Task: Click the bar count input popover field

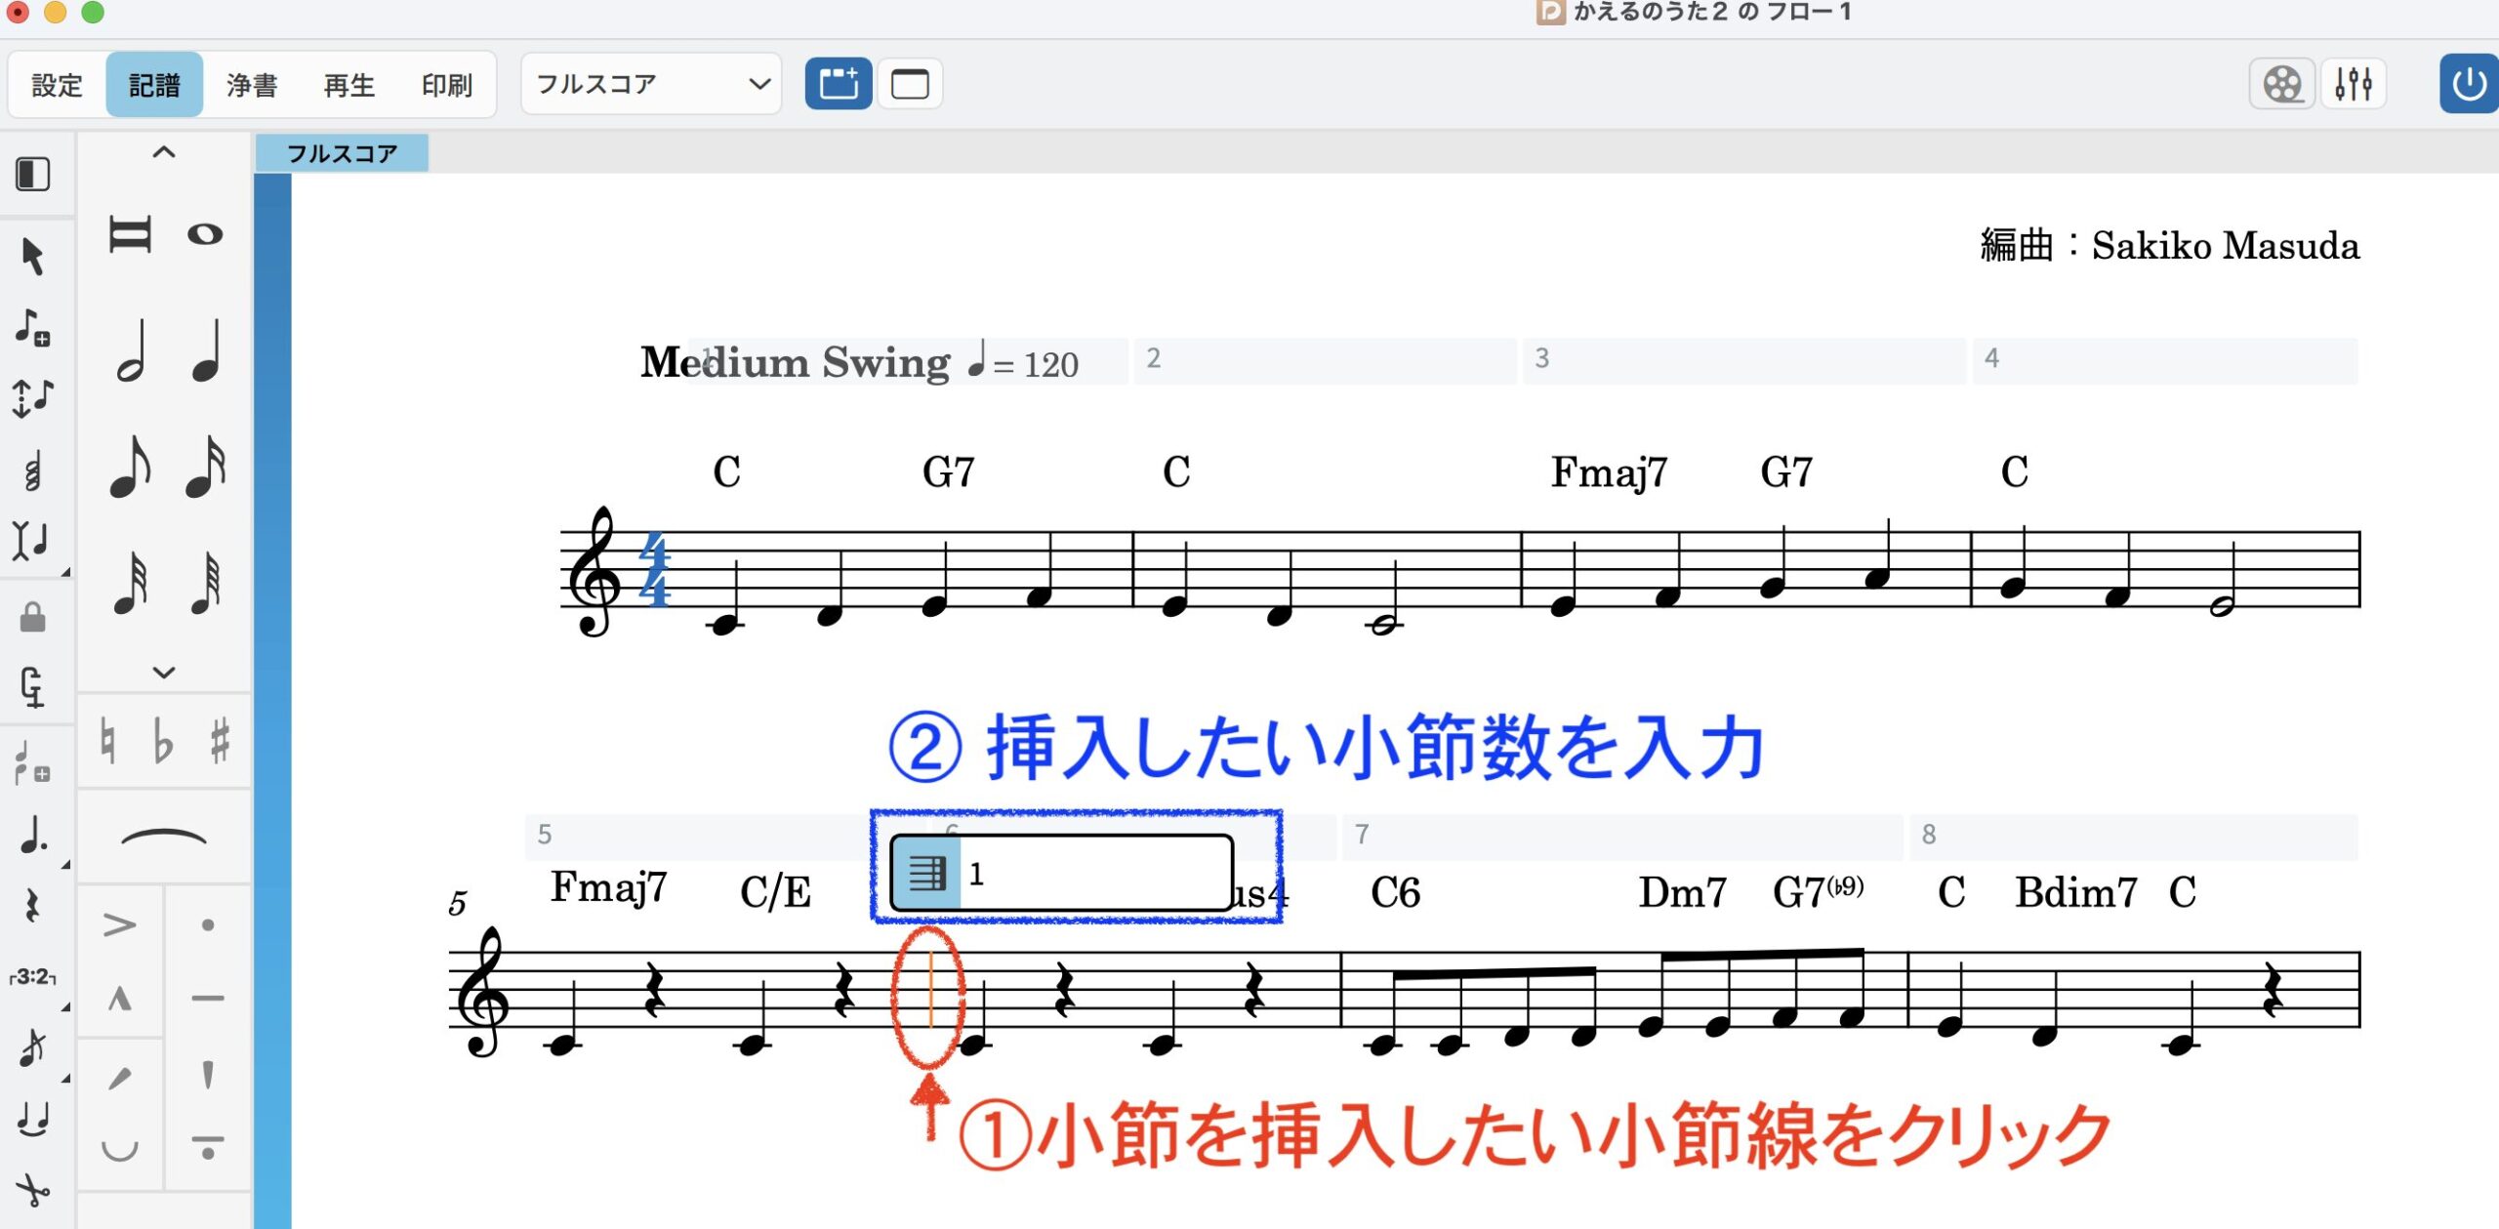Action: (x=1093, y=873)
